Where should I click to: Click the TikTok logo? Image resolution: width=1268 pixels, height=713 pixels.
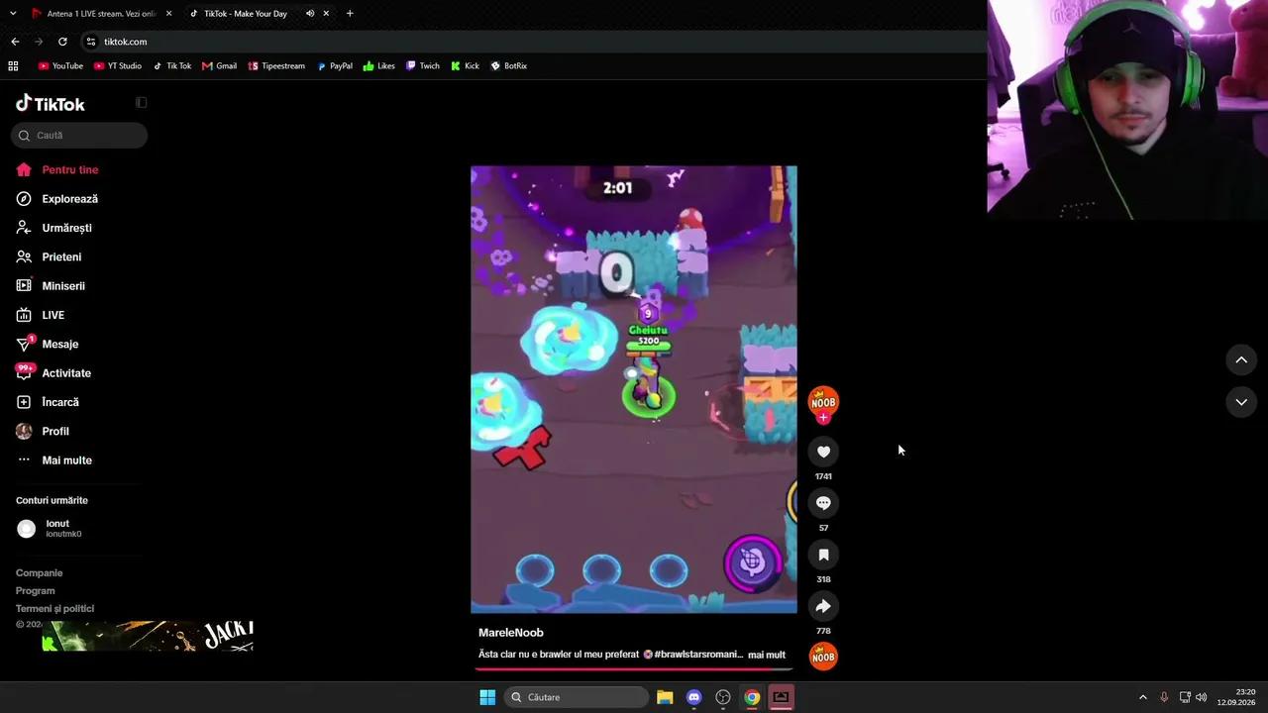coord(51,104)
